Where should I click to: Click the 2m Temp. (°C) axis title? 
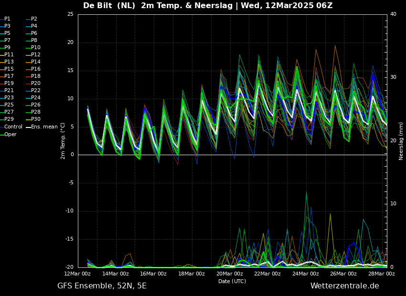click(63, 140)
